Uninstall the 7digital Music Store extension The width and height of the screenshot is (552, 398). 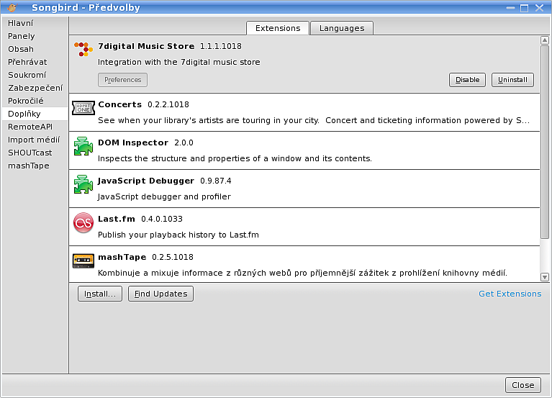(x=512, y=80)
